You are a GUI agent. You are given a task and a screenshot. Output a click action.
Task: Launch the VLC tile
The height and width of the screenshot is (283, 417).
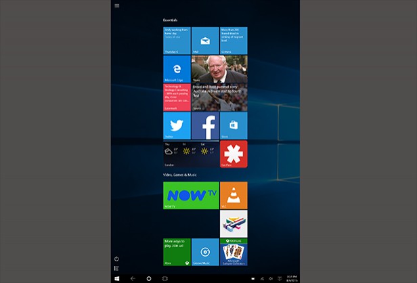[x=234, y=196]
